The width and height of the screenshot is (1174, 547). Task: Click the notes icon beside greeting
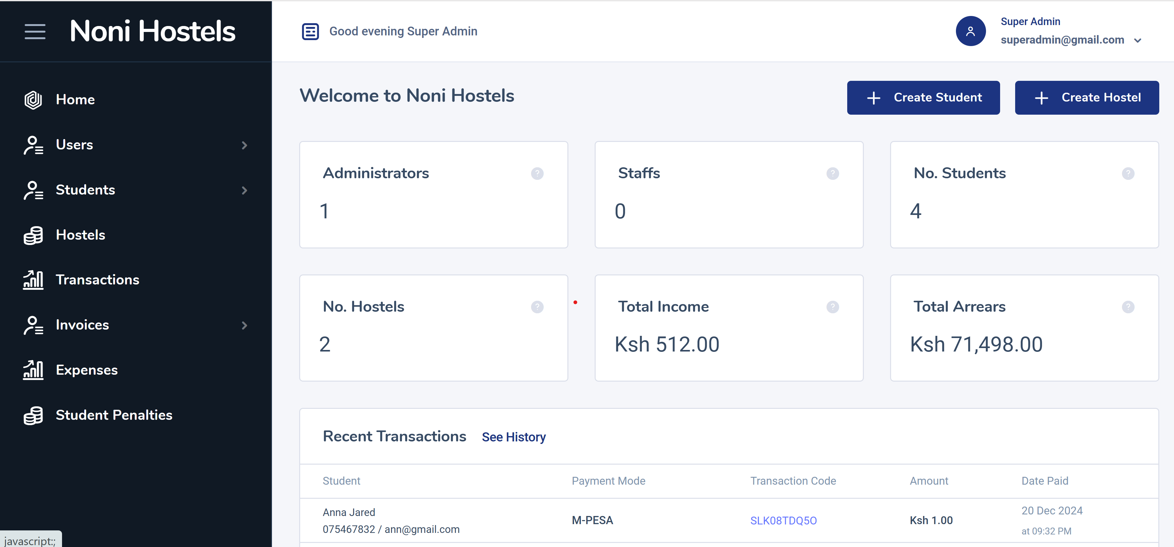[x=310, y=31]
